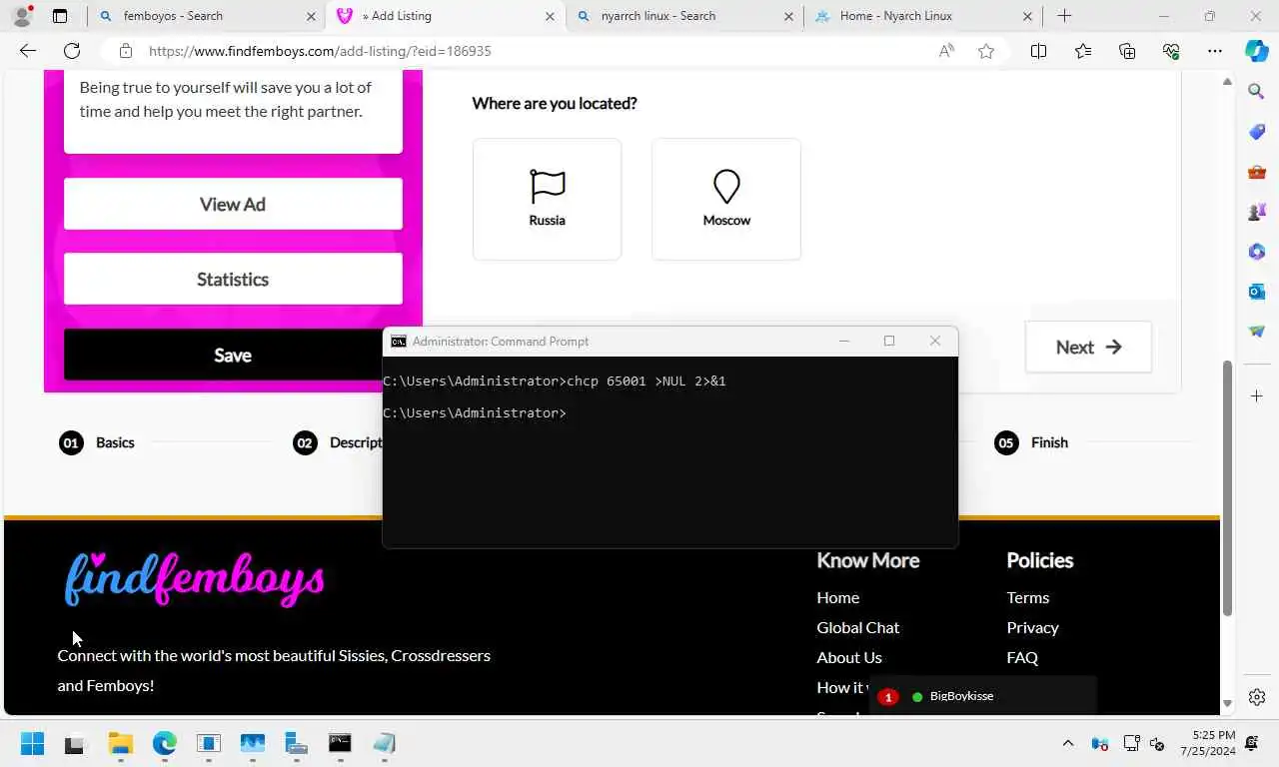Screen dimensions: 1279x767
Task: Open sidebar Microsoft 365 icon
Action: pos(1257,252)
